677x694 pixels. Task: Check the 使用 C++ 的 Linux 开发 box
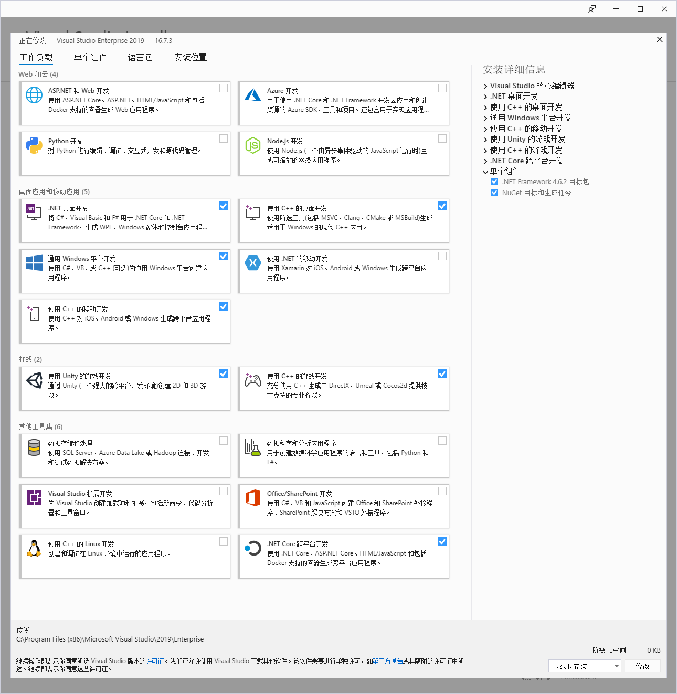coord(224,541)
